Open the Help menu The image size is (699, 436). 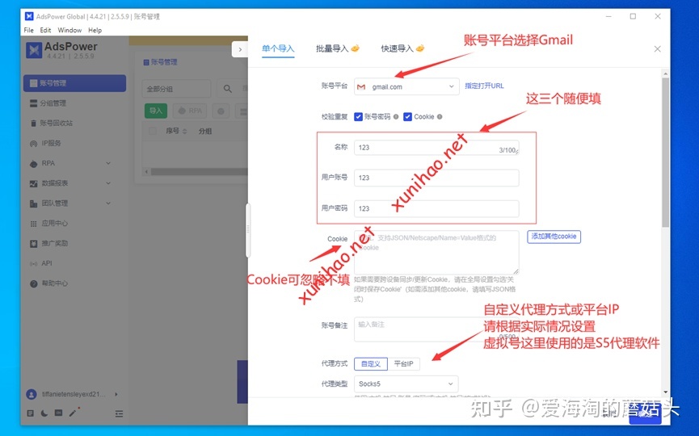95,30
